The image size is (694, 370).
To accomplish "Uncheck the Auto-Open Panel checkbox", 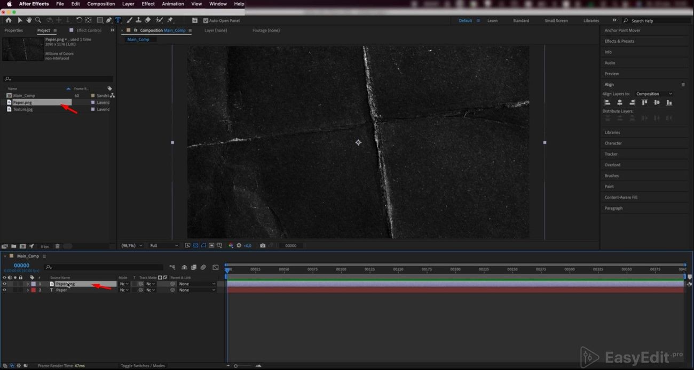I will coord(206,21).
